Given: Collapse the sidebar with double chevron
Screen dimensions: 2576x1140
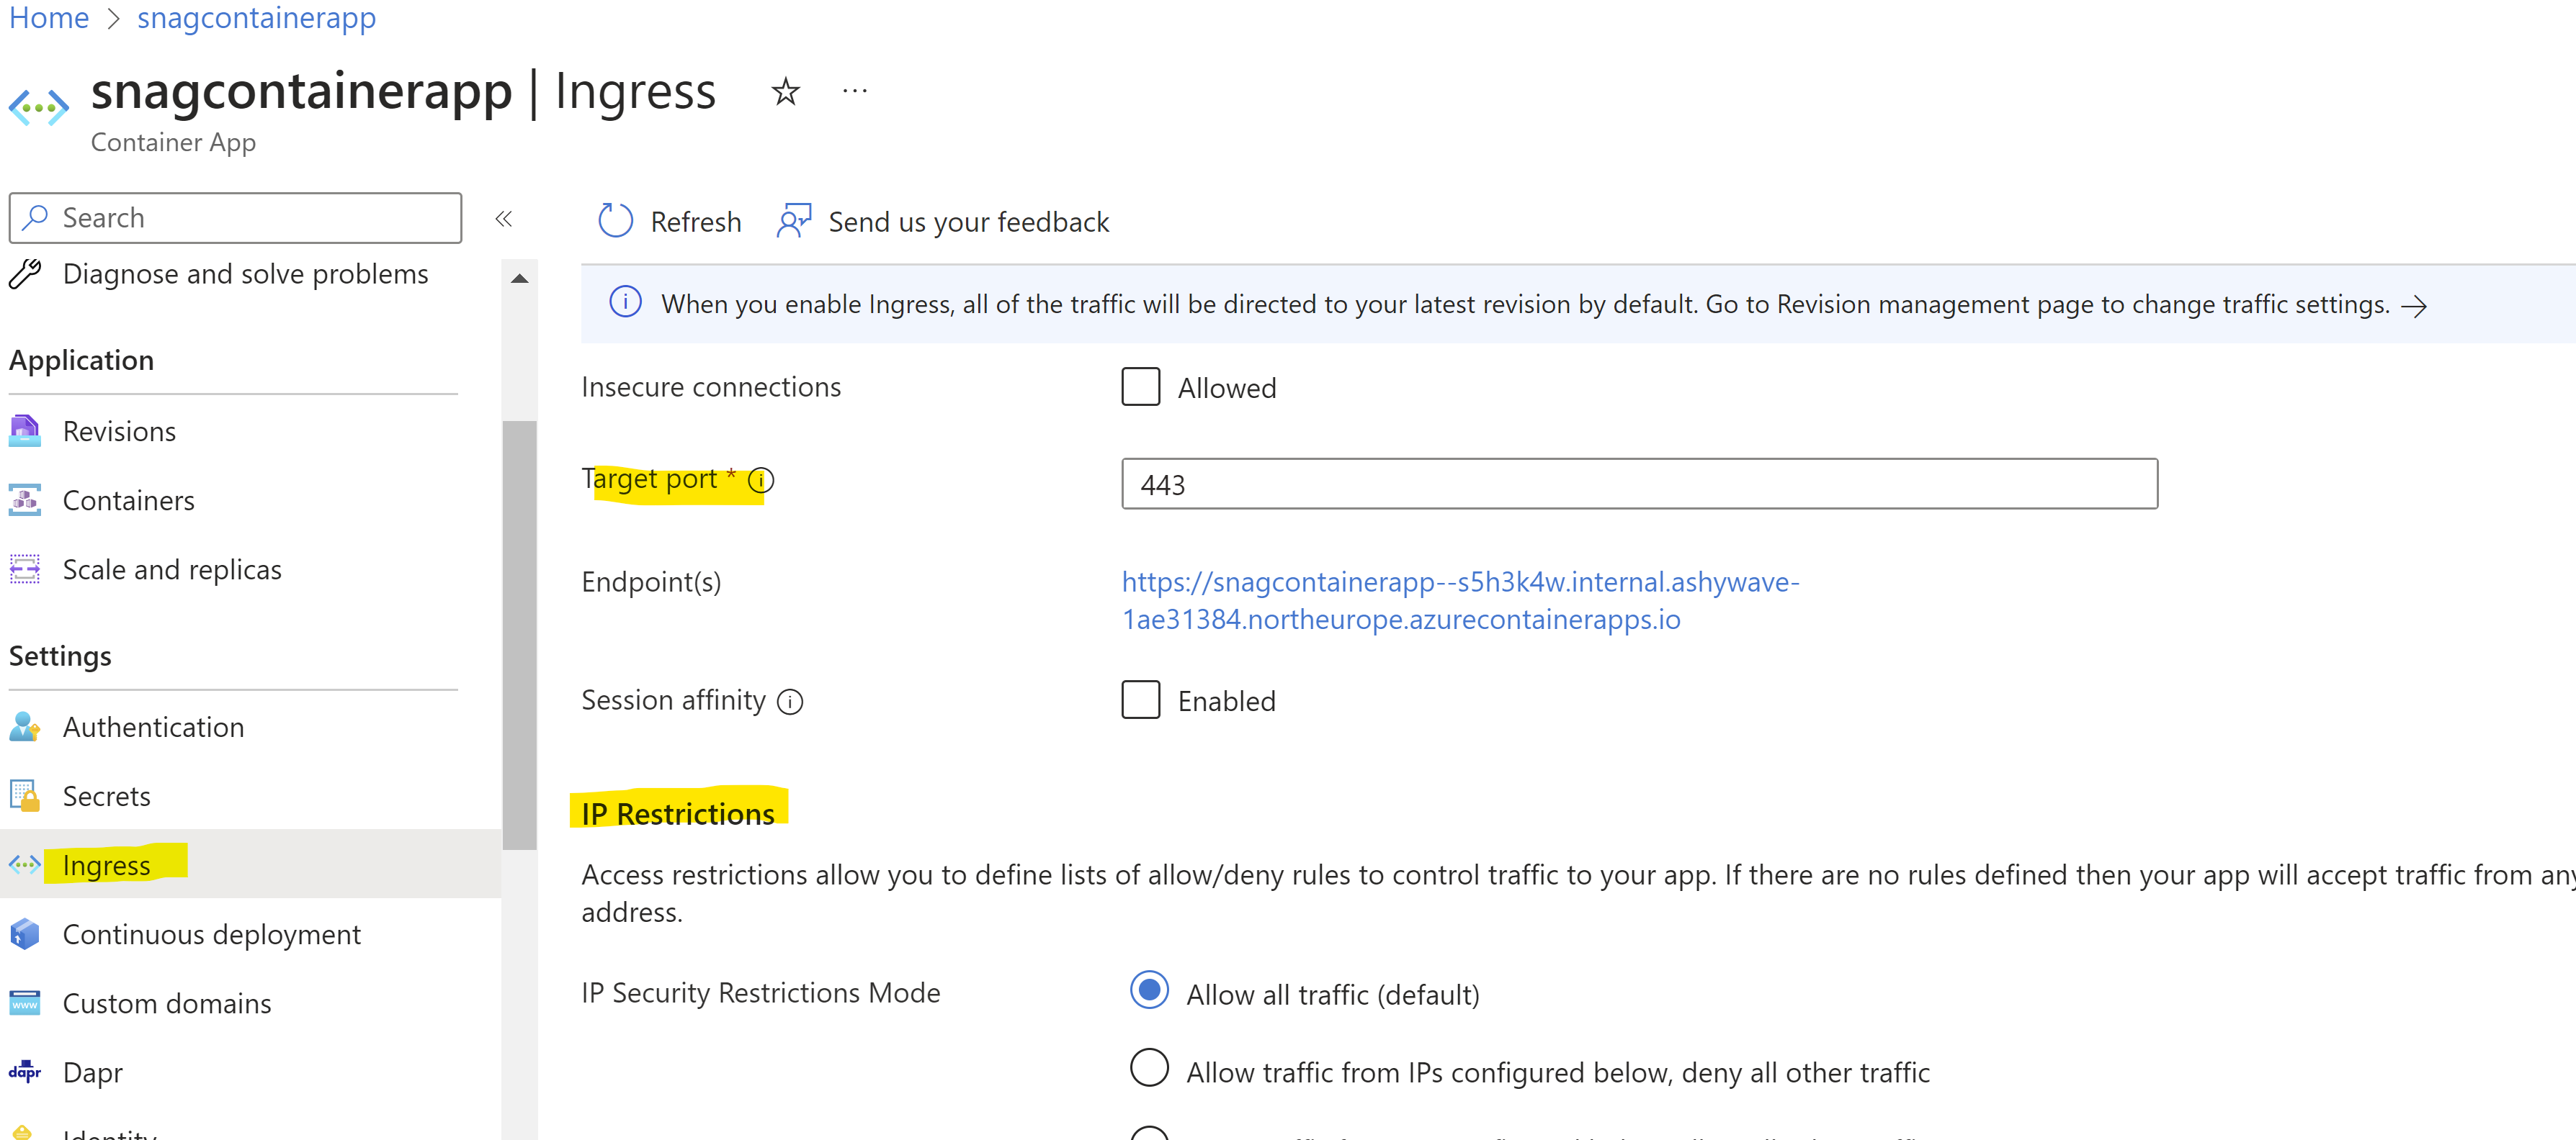Looking at the screenshot, I should pos(504,219).
